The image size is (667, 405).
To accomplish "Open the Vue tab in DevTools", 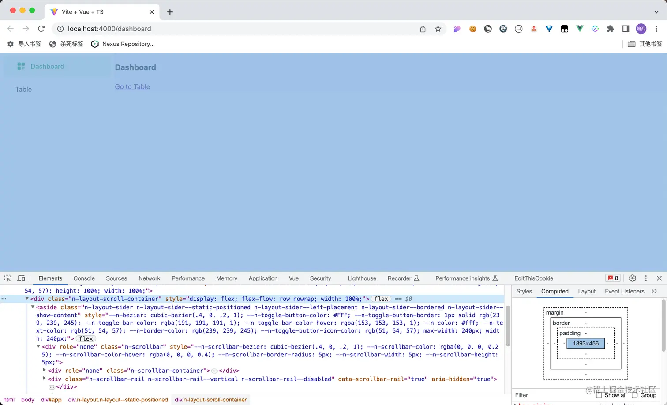I will tap(293, 278).
